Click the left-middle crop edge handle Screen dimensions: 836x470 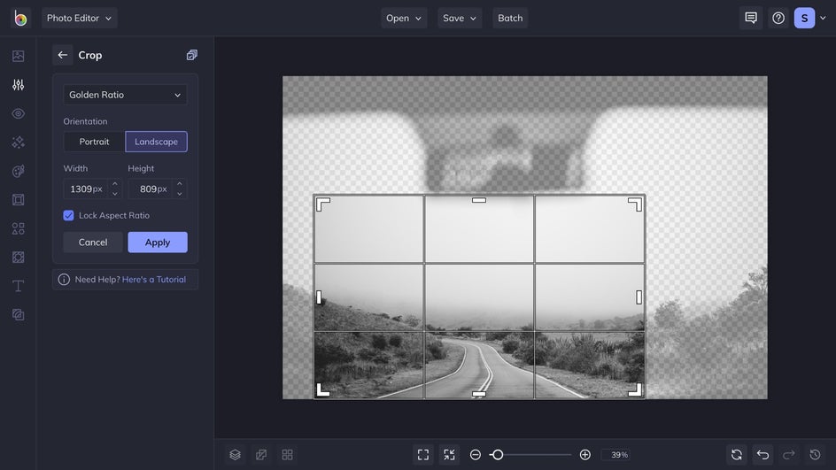click(319, 297)
